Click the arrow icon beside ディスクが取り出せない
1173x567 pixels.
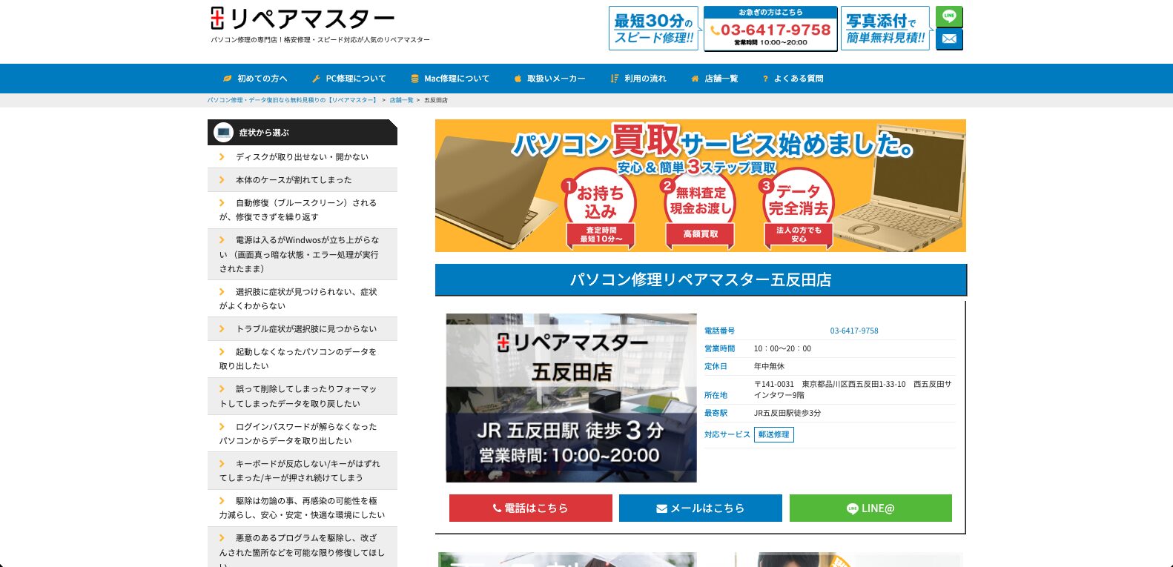coord(222,156)
